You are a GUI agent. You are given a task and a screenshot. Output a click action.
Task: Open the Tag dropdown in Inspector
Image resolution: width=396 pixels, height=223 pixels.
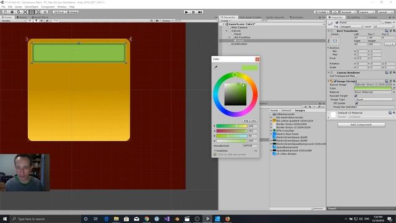pyautogui.click(x=351, y=27)
